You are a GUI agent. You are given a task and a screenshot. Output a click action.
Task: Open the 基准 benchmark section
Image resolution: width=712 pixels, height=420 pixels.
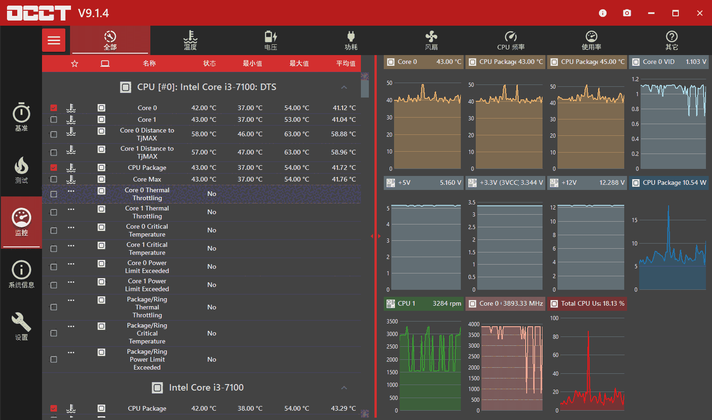click(21, 117)
